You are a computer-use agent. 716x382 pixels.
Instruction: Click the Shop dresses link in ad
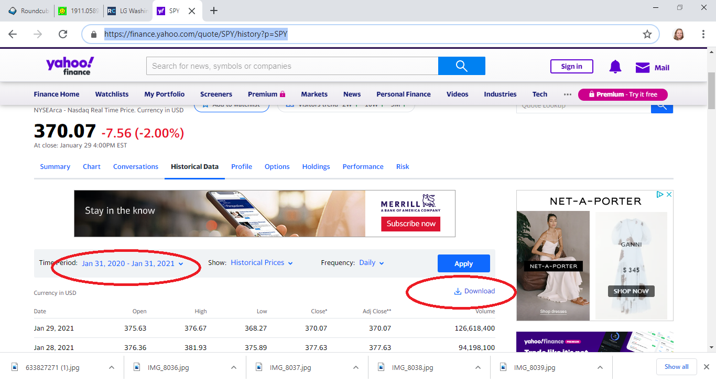pyautogui.click(x=554, y=312)
